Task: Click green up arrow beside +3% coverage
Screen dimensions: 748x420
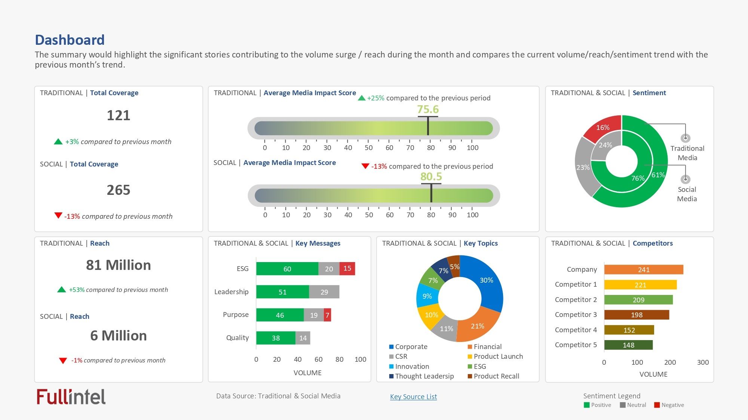Action: coord(58,142)
